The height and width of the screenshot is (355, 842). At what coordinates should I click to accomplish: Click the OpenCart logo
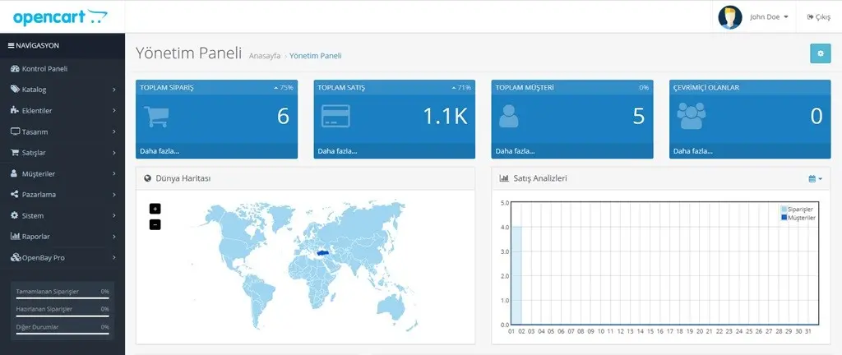pos(60,17)
